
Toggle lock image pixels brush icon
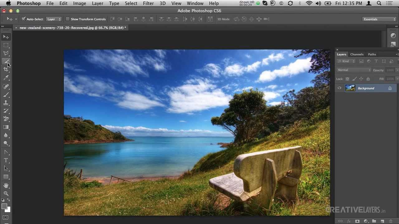[x=354, y=79]
